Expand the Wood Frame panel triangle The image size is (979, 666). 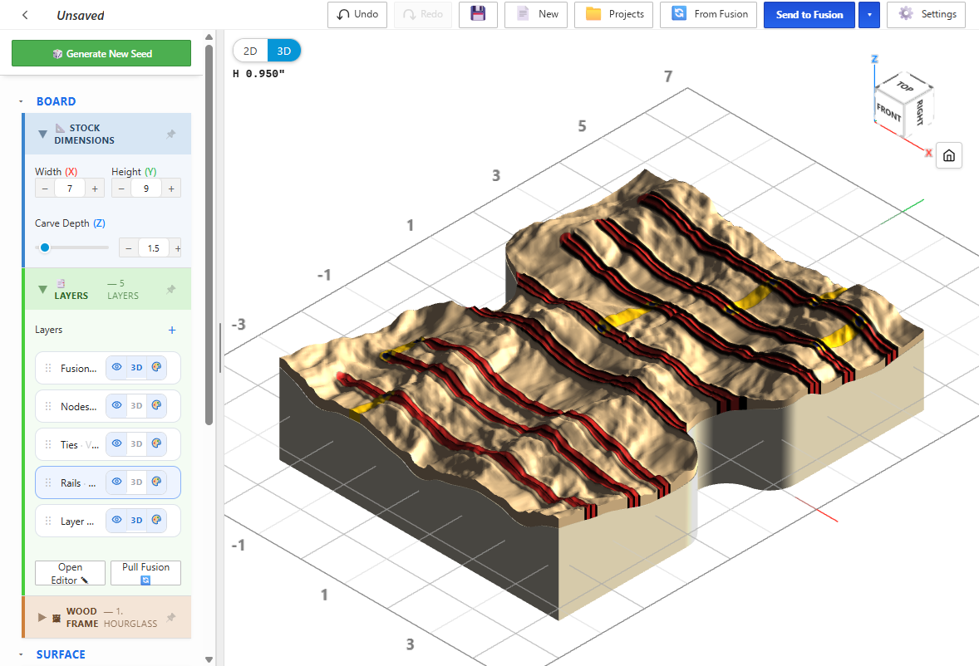42,617
